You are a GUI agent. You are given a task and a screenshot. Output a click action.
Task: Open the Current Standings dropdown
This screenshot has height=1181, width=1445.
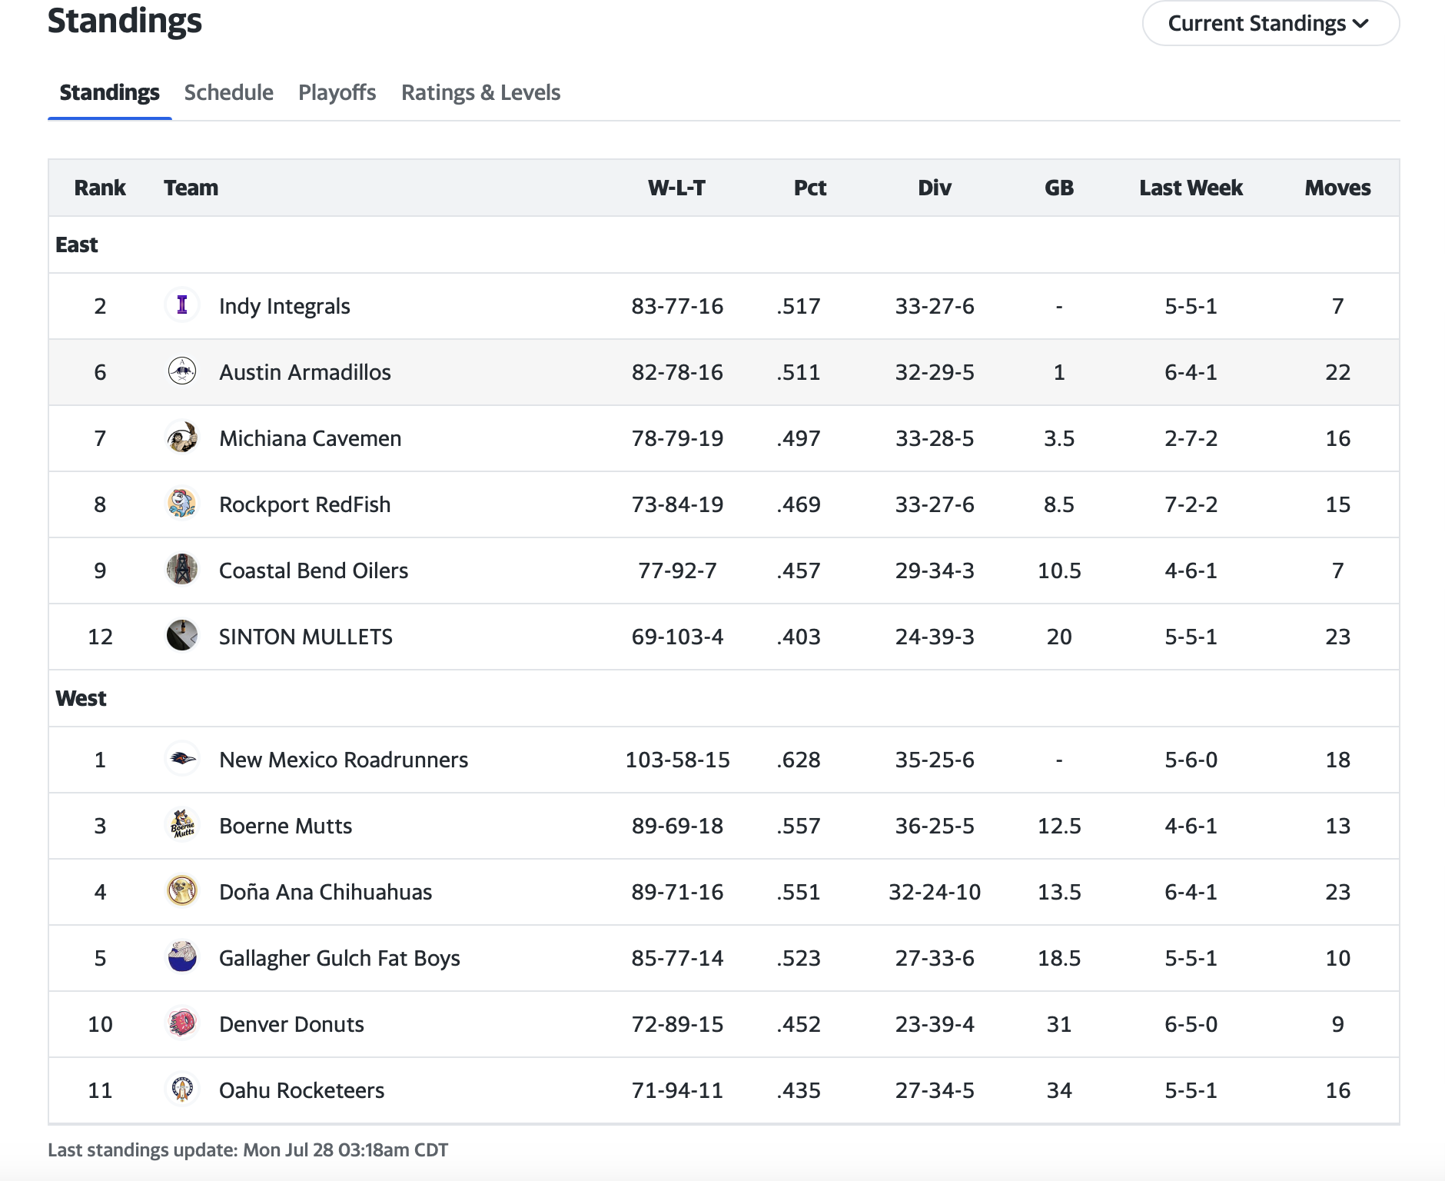[1270, 24]
